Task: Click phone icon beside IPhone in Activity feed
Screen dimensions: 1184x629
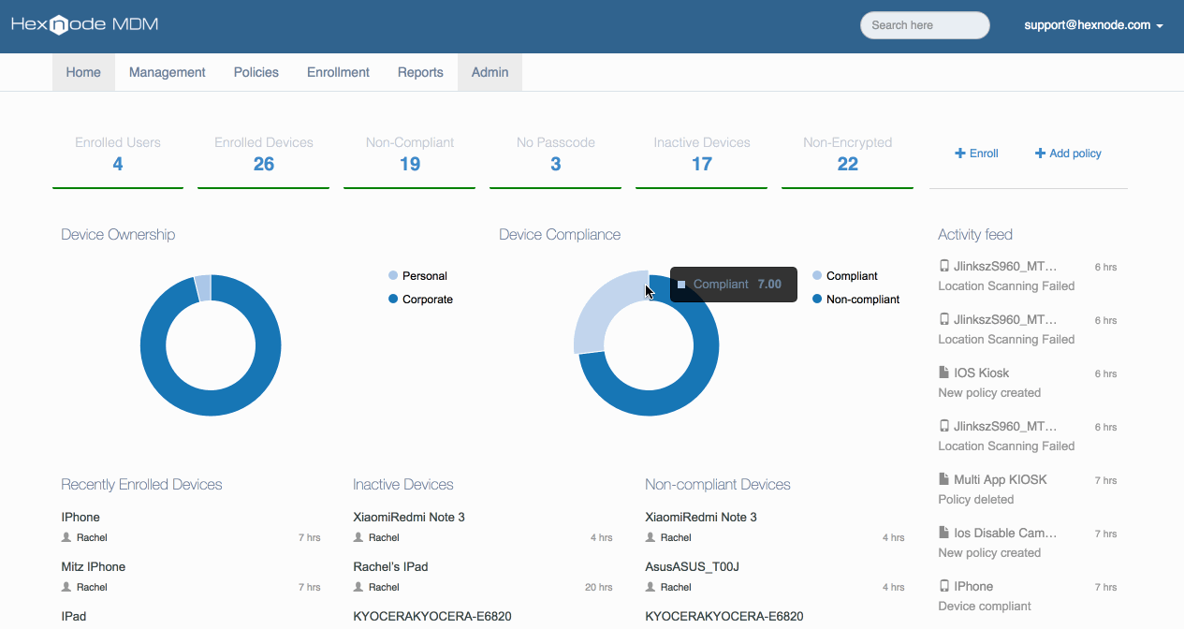Action: click(x=944, y=586)
